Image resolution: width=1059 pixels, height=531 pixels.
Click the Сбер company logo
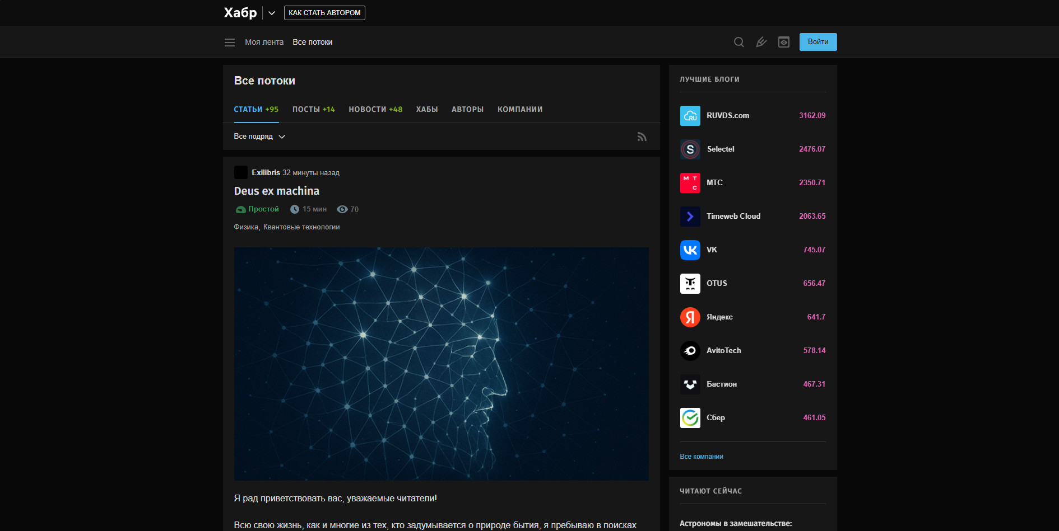(690, 418)
